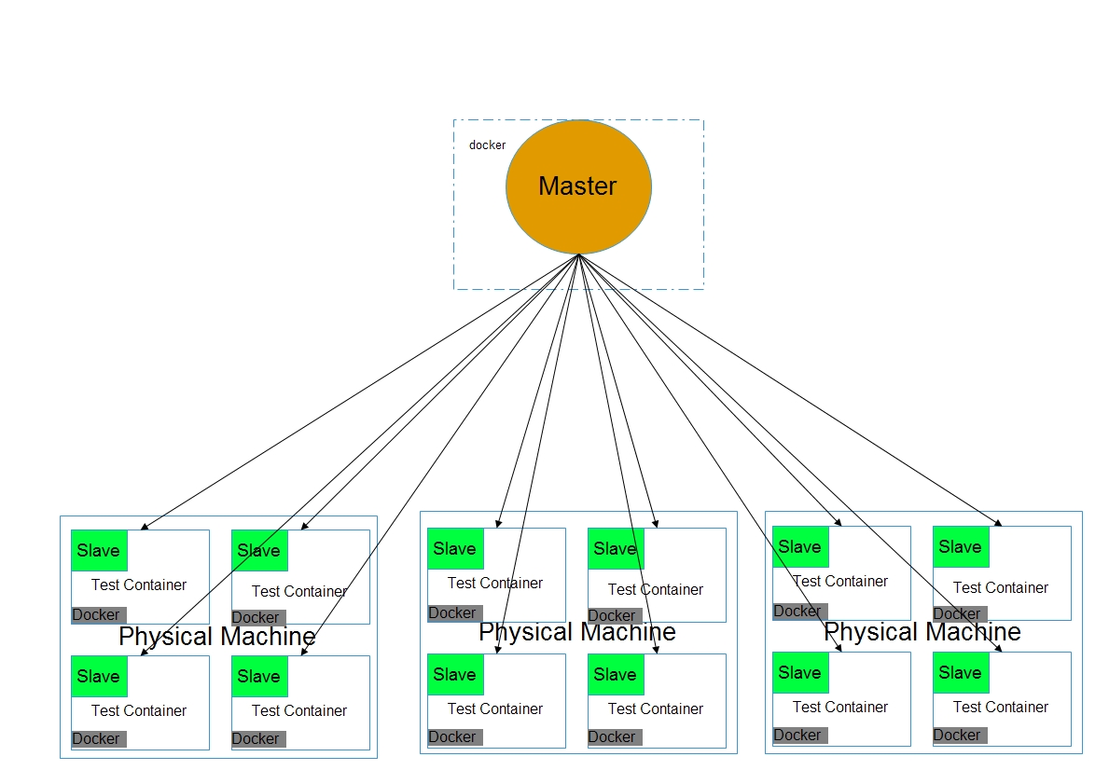Image resolution: width=1109 pixels, height=784 pixels.
Task: Click upper-left green Slave box in left machine
Action: 99,550
